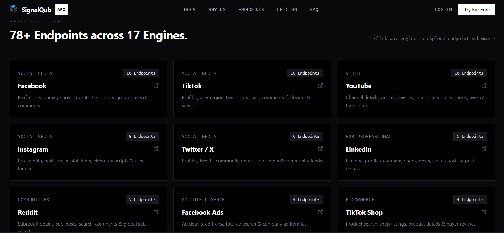Image resolution: width=504 pixels, height=233 pixels.
Task: Open the Instagram engine title
Action: [33, 149]
